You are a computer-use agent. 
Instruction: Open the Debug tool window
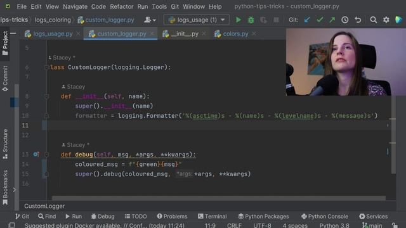pyautogui.click(x=103, y=217)
